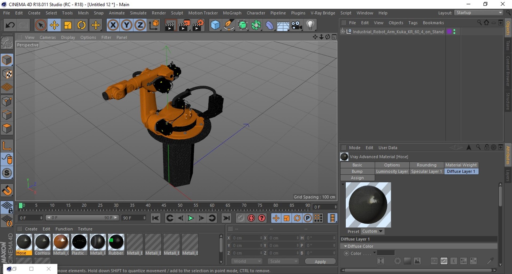
Task: Collapse the Diffuse Color section
Action: point(346,246)
